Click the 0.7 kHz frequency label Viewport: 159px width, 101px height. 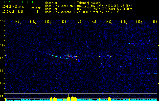tap(2, 83)
